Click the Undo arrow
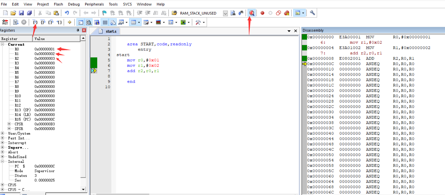This screenshot has width=445, height=195. click(x=67, y=13)
